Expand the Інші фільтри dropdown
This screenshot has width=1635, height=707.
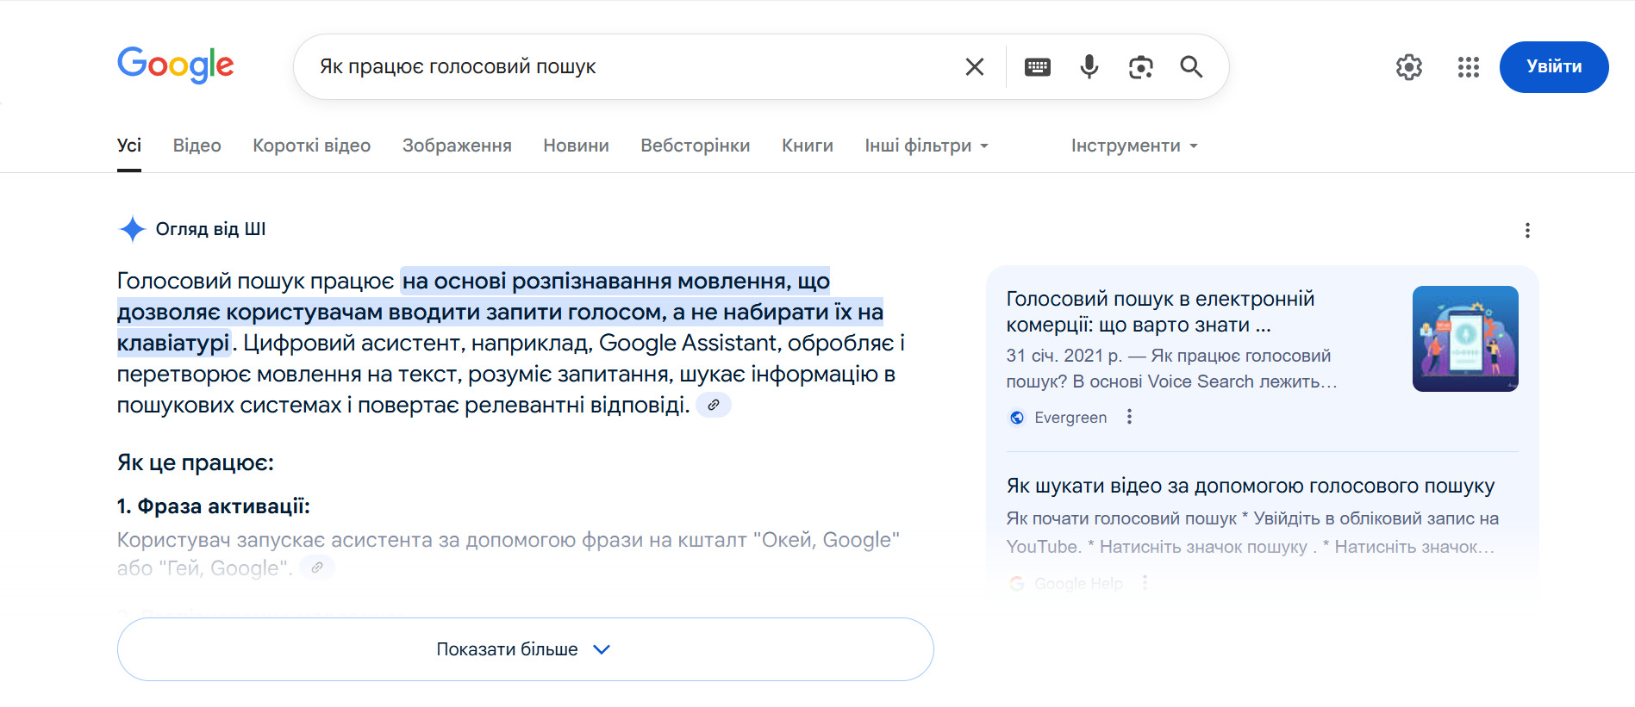tap(927, 146)
